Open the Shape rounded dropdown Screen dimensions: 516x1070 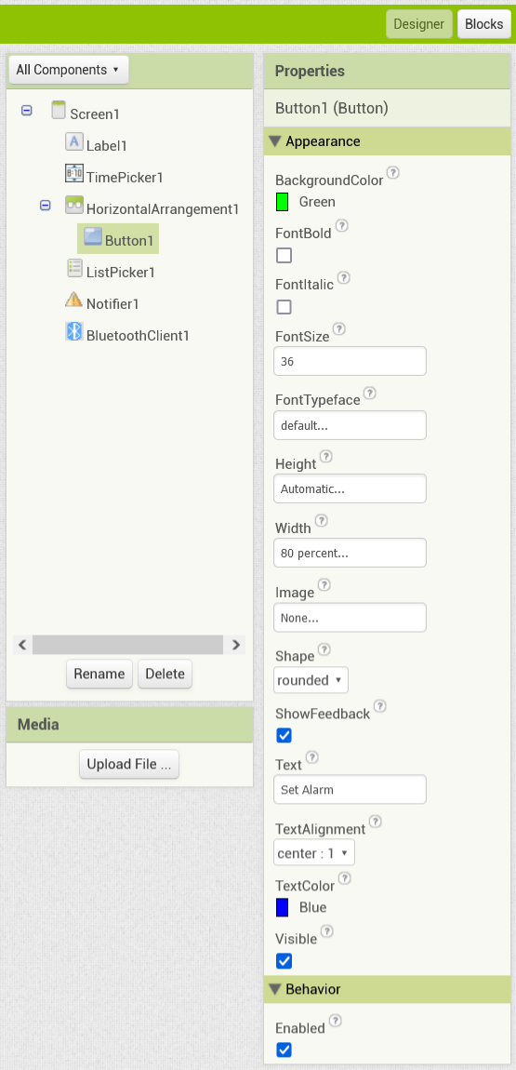(311, 680)
